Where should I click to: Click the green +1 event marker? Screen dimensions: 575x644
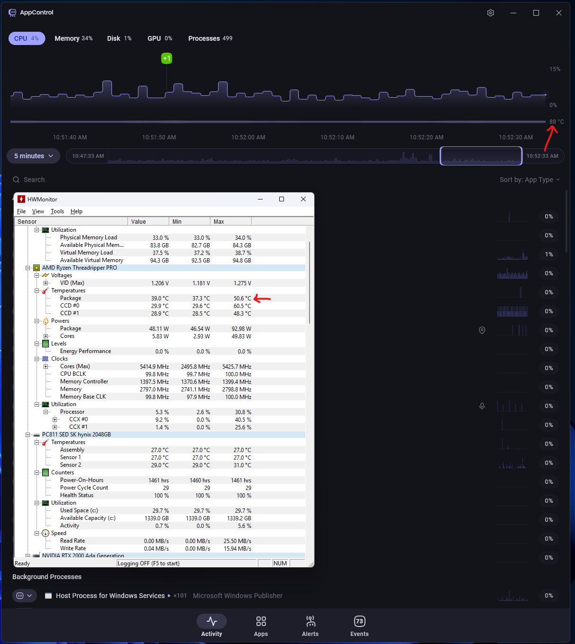166,58
